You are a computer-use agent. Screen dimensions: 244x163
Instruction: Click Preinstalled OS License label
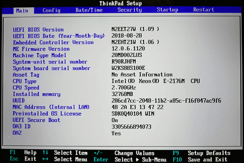tap(47, 114)
